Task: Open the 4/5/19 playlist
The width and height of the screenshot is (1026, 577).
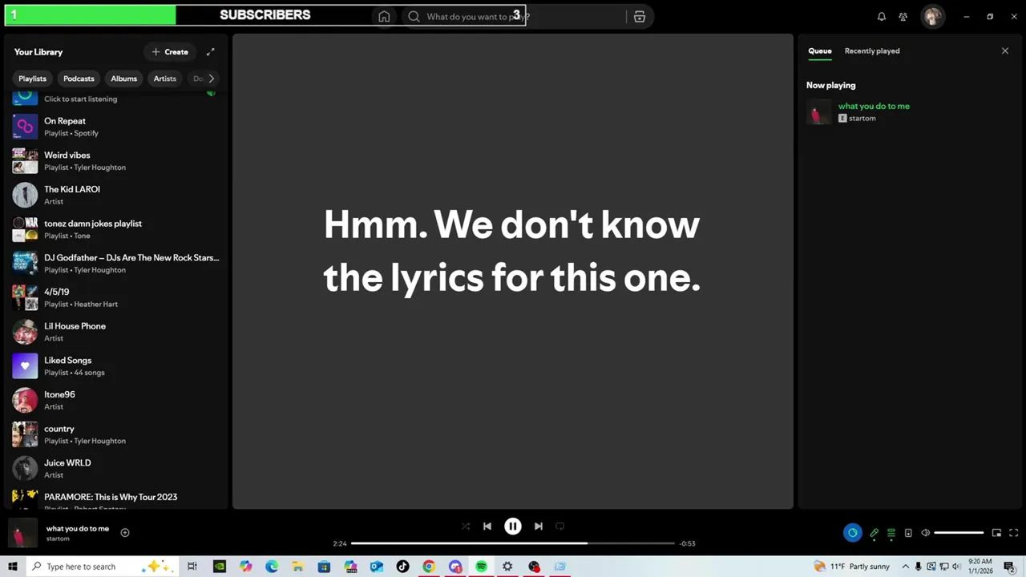Action: coord(116,297)
